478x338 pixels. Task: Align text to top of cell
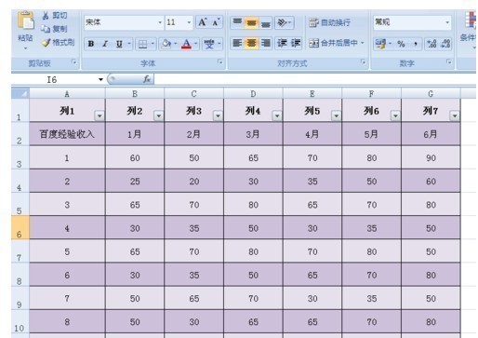coord(237,22)
